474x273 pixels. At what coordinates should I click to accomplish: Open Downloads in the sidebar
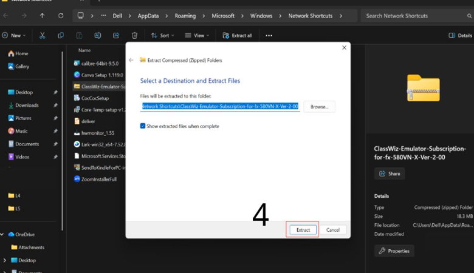pos(23,106)
